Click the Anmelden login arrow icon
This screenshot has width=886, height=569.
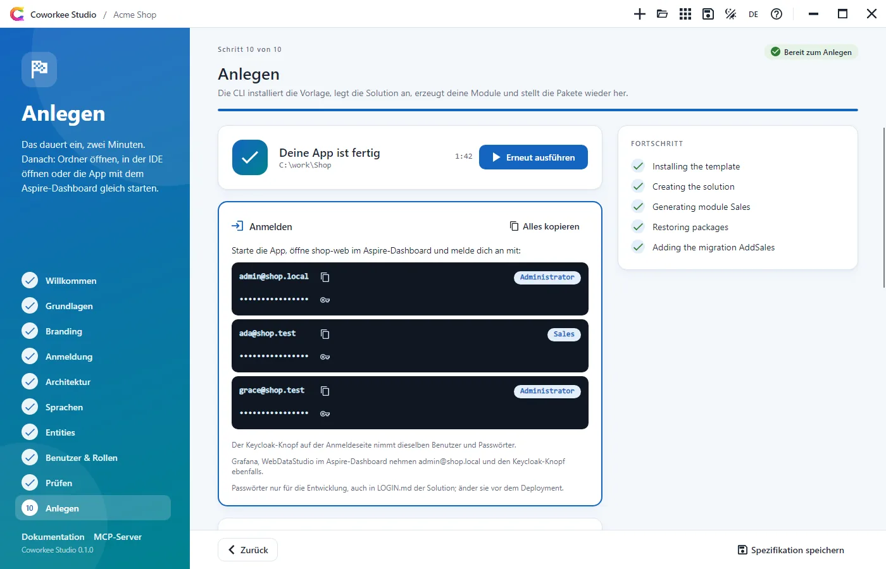(237, 226)
